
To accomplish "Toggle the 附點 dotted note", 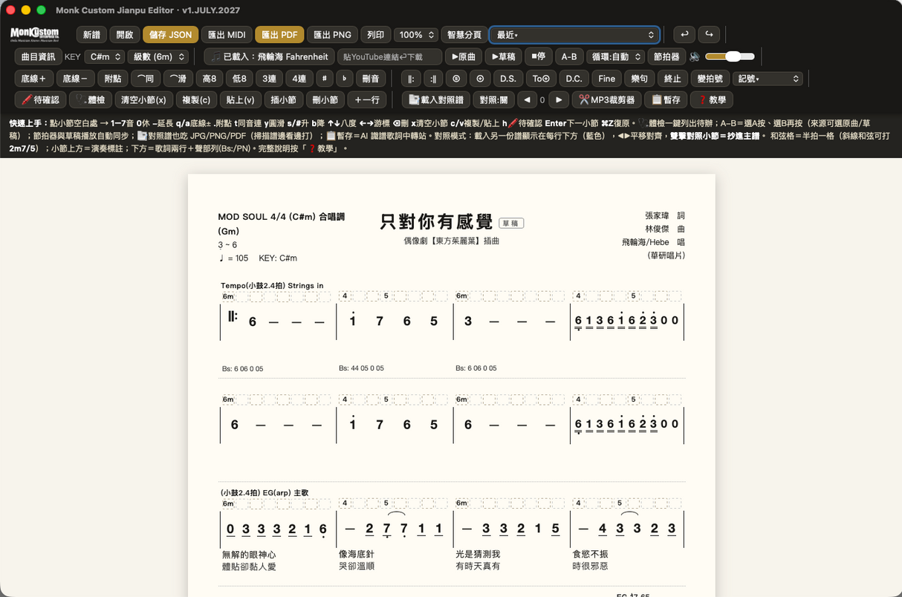I will [x=112, y=78].
